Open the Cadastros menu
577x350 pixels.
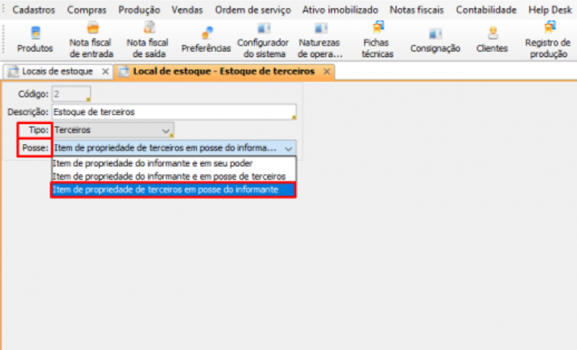pos(34,10)
